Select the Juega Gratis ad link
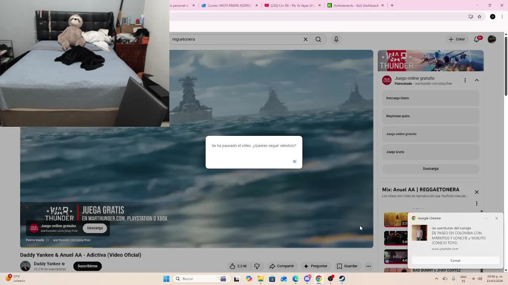Viewport: 508px width, 285px height. pos(431,152)
